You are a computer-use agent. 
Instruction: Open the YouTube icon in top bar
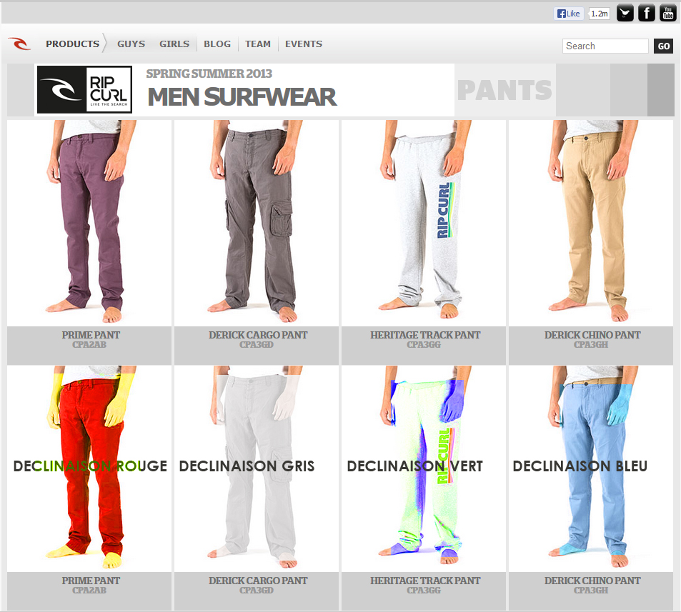(667, 14)
